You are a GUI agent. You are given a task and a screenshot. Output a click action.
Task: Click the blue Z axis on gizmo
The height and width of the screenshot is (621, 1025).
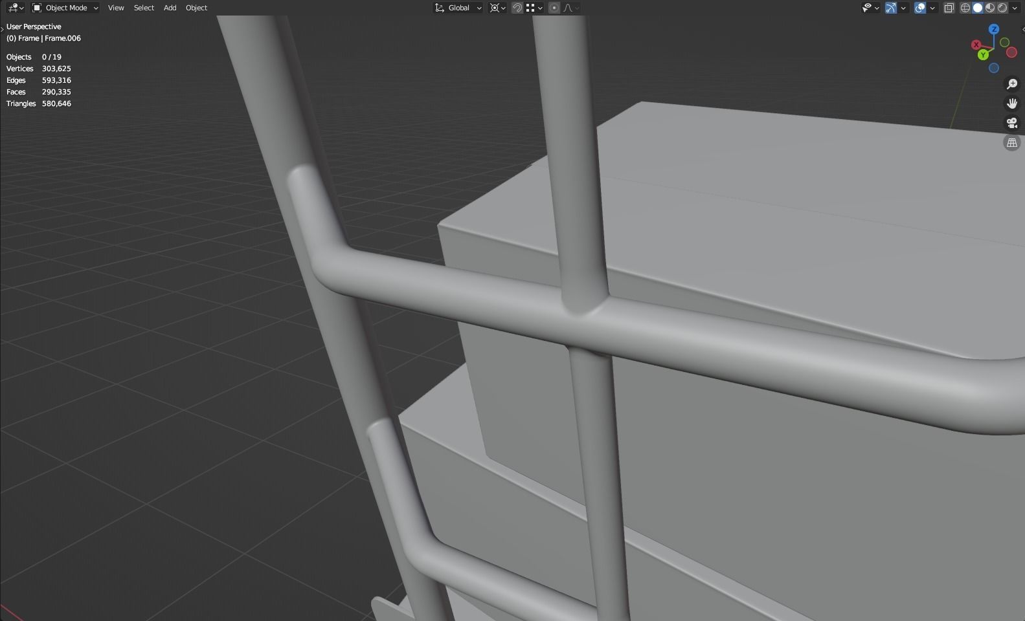tap(994, 29)
